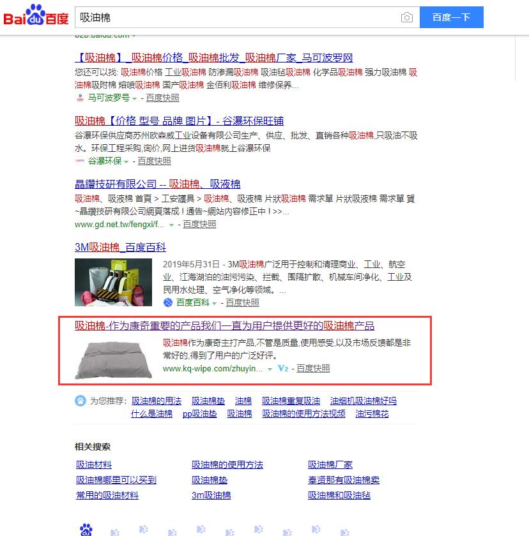Click the V2 verification badge icon

click(x=282, y=369)
